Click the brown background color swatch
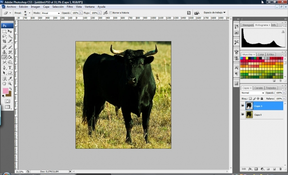This screenshot has height=175, width=288. tap(9, 94)
